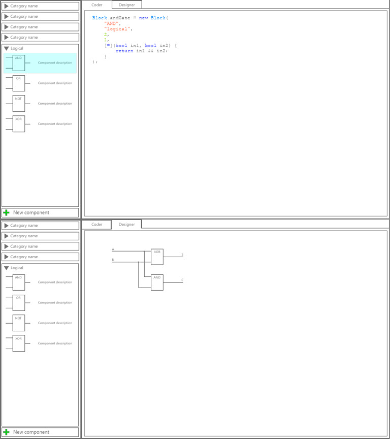The width and height of the screenshot is (390, 439).
Task: Click the output label C on the circuit canvas
Action: pyautogui.click(x=182, y=280)
